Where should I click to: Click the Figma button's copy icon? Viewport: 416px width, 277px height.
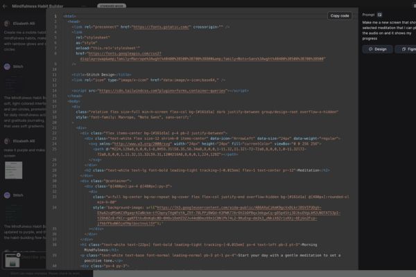tap(401, 49)
